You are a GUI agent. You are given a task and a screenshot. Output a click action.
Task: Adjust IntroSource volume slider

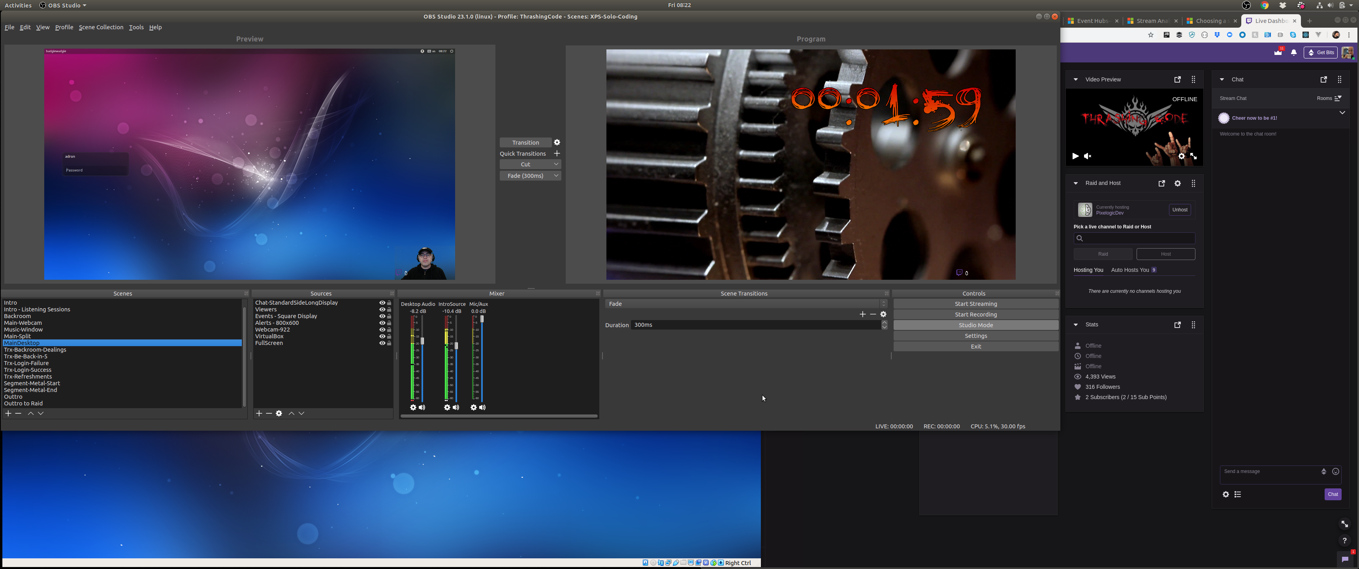pos(456,346)
